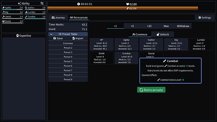
Task: Select the Common upgrades tab
Action: click(140, 34)
